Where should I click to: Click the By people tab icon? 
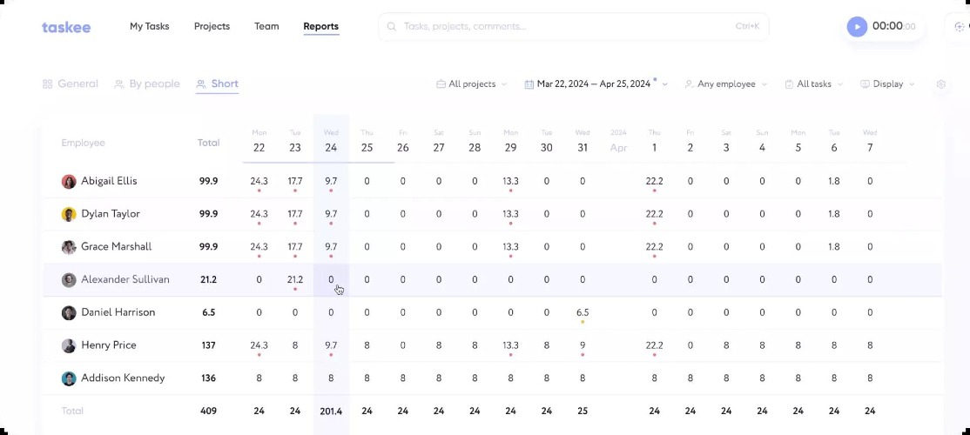118,84
